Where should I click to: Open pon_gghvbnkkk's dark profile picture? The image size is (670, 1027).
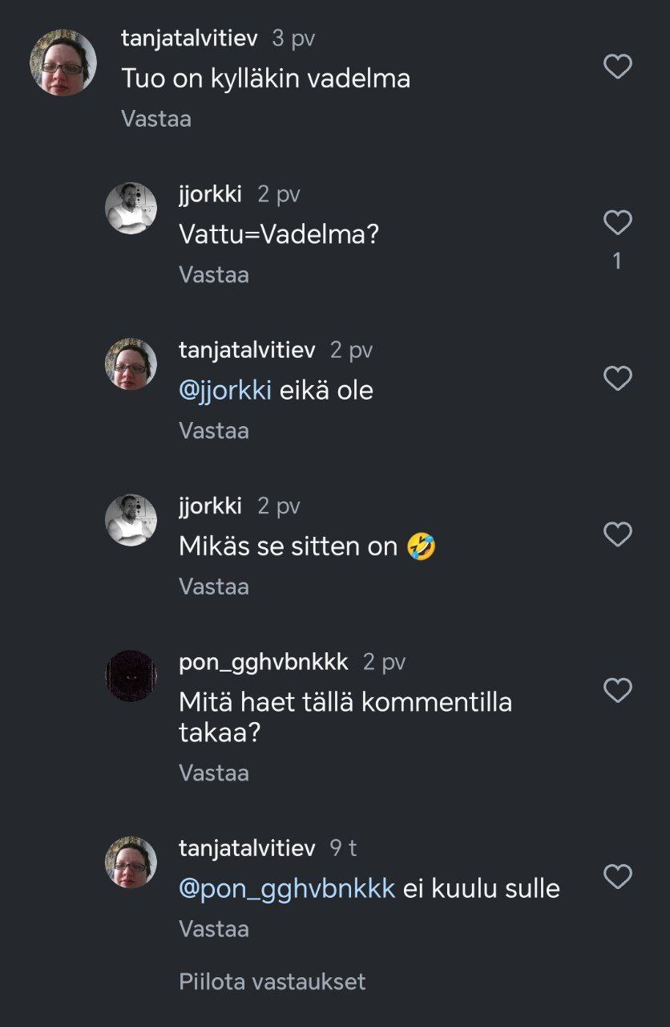131,676
